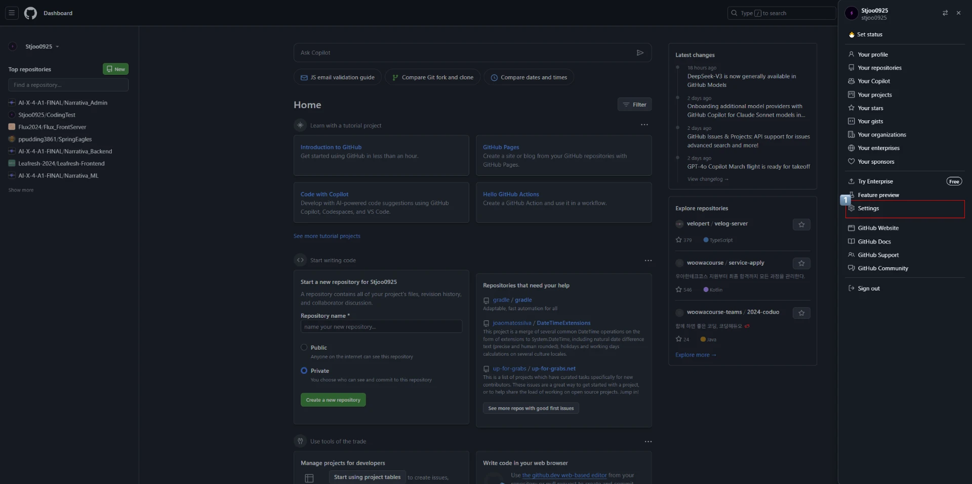Focus the top Type / to search box

pyautogui.click(x=781, y=13)
